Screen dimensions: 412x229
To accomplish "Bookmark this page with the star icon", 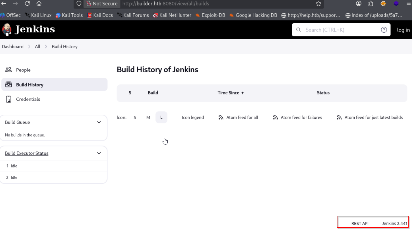I will (318, 4).
